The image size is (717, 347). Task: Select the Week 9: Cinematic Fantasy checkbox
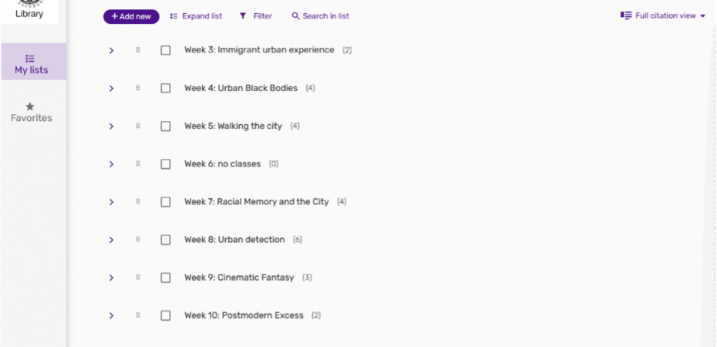(x=166, y=278)
